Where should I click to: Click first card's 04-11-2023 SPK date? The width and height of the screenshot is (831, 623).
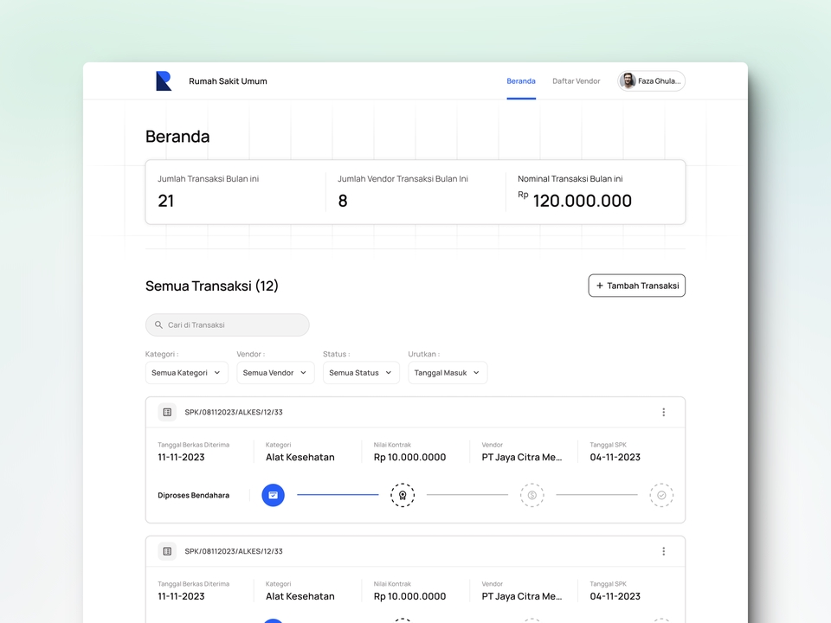click(x=615, y=457)
